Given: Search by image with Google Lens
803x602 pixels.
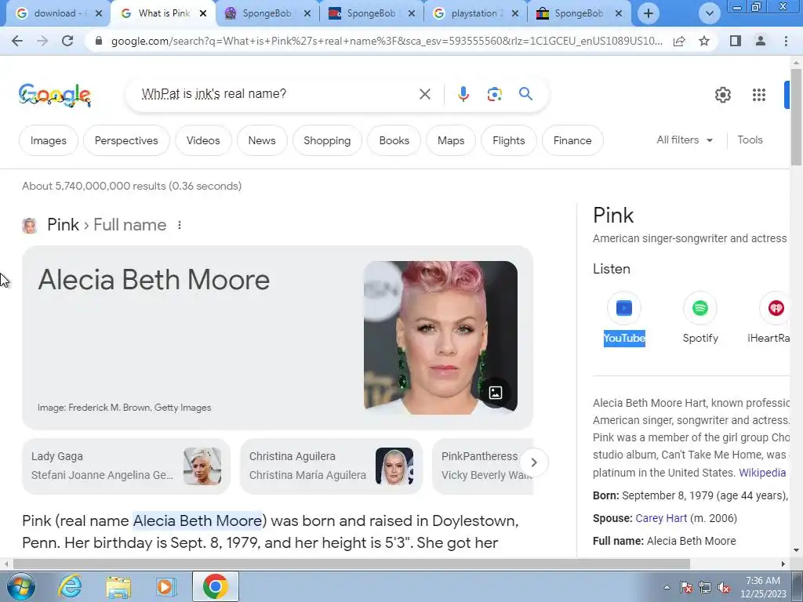Looking at the screenshot, I should click(x=494, y=94).
